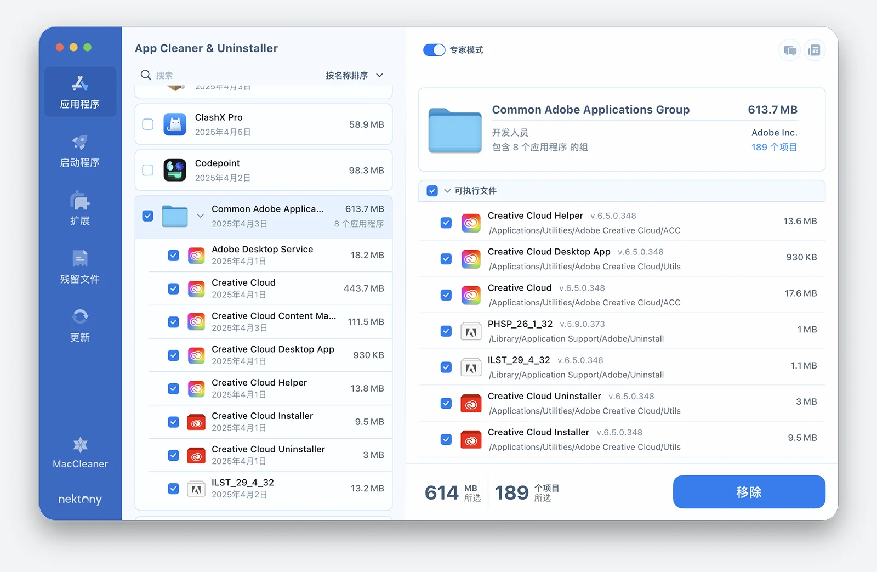
Task: Uncheck Creative Cloud Helper 13.8 MB checkbox
Action: (173, 389)
